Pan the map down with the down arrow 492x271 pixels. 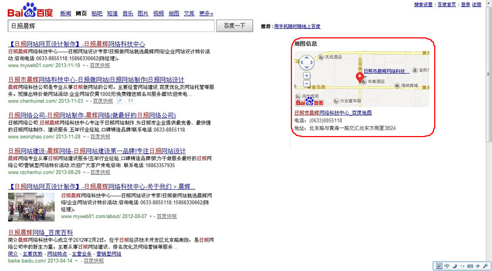point(306,68)
